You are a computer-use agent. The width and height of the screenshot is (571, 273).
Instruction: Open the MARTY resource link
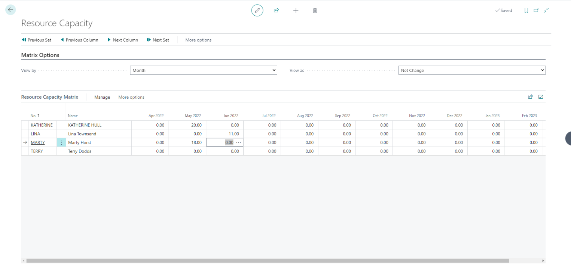coord(37,142)
